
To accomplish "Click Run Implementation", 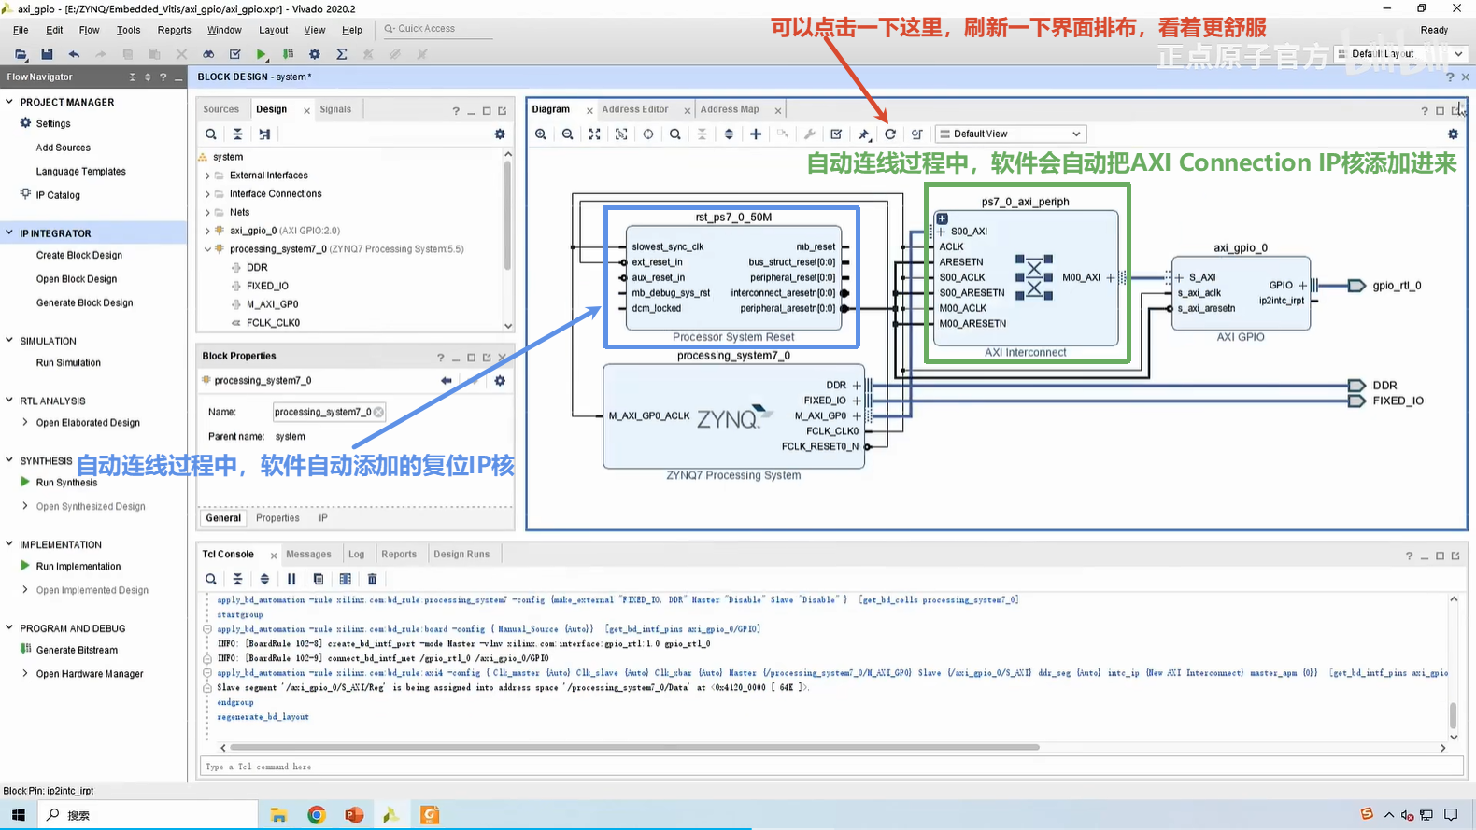I will (78, 567).
